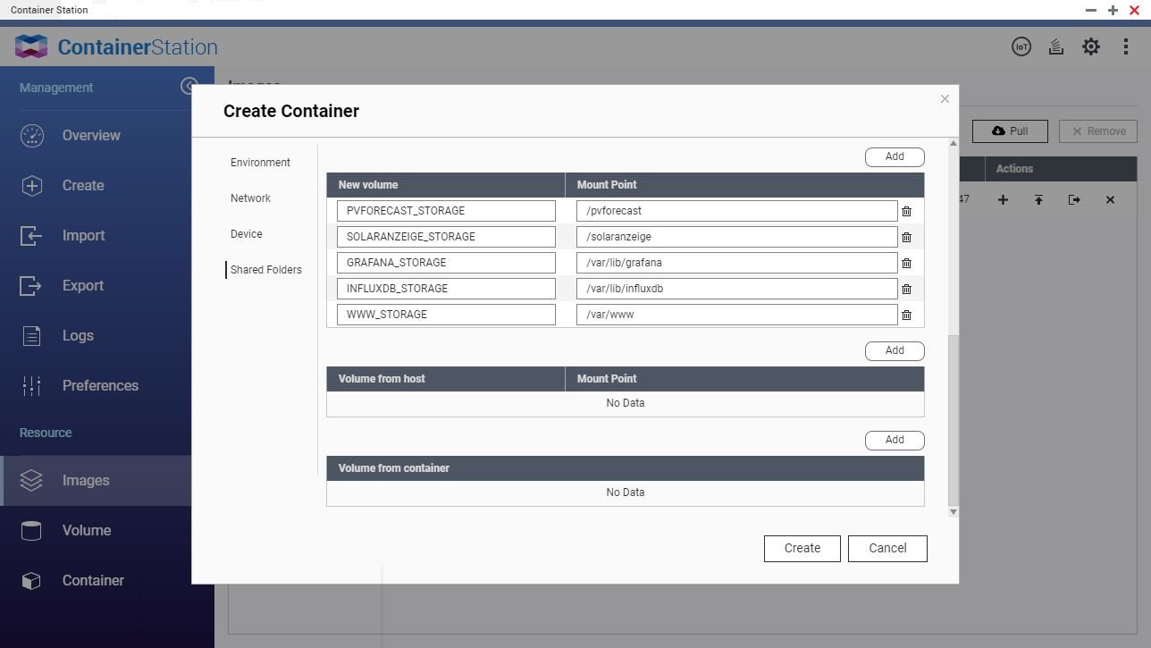1151x648 pixels.
Task: Add a volume from container
Action: pyautogui.click(x=894, y=440)
